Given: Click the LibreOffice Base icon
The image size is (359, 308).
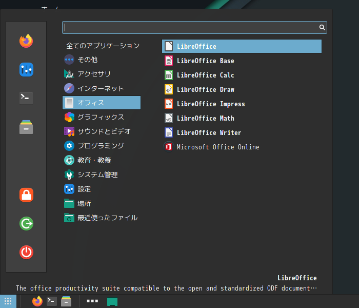Looking at the screenshot, I should pos(169,61).
